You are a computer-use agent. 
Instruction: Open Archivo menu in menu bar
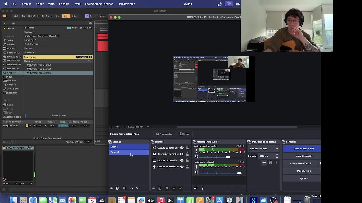click(27, 4)
